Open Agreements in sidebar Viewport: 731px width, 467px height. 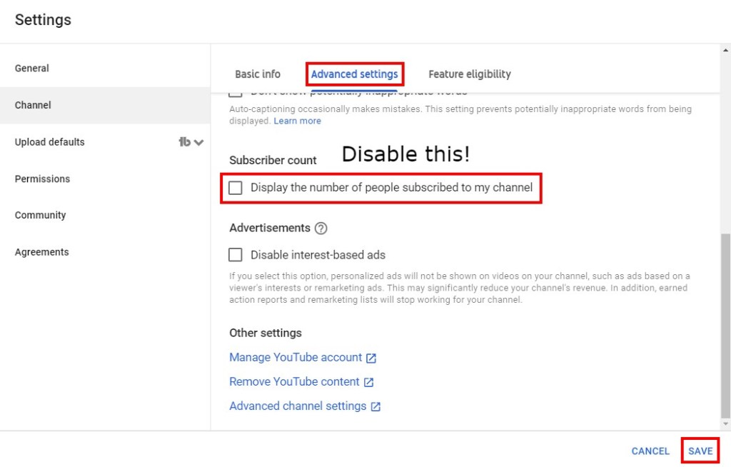(105, 252)
